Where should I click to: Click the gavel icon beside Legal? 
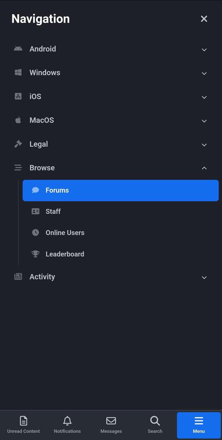pos(18,144)
